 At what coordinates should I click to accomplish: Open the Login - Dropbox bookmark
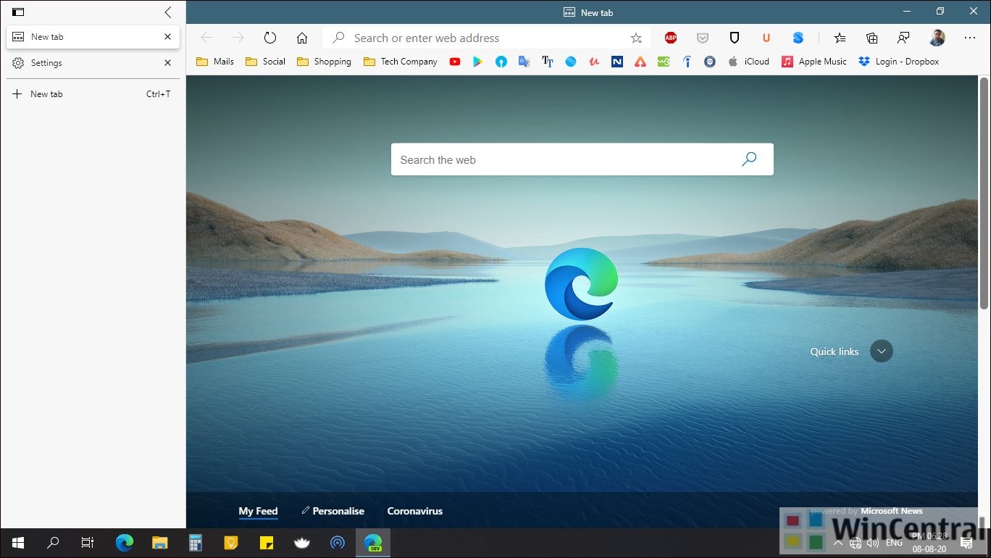click(x=898, y=62)
